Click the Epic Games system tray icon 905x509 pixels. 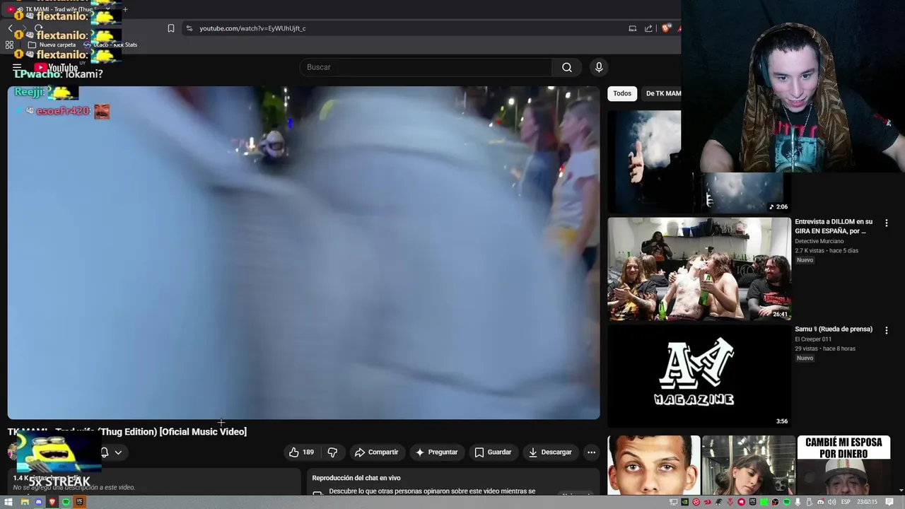click(753, 502)
